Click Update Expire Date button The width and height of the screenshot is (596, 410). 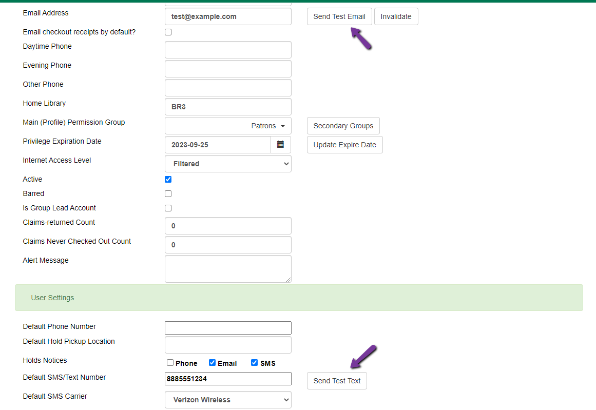coord(345,145)
